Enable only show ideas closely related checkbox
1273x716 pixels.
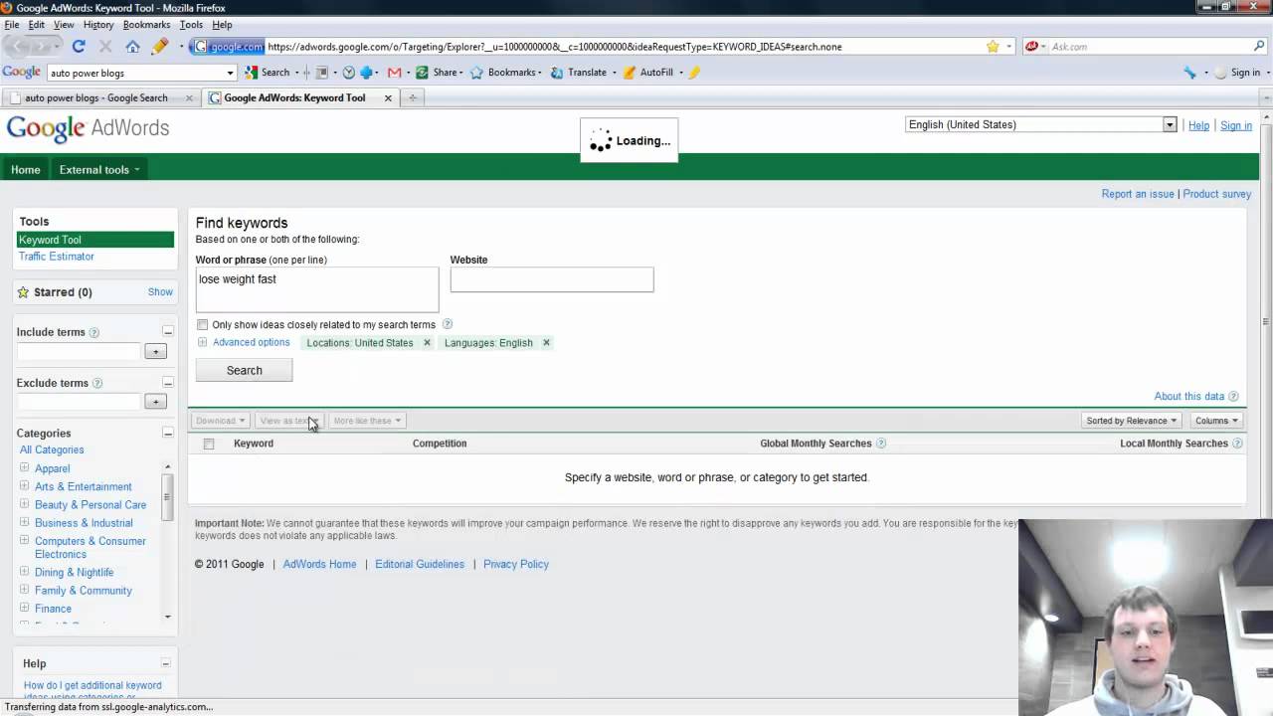click(203, 324)
